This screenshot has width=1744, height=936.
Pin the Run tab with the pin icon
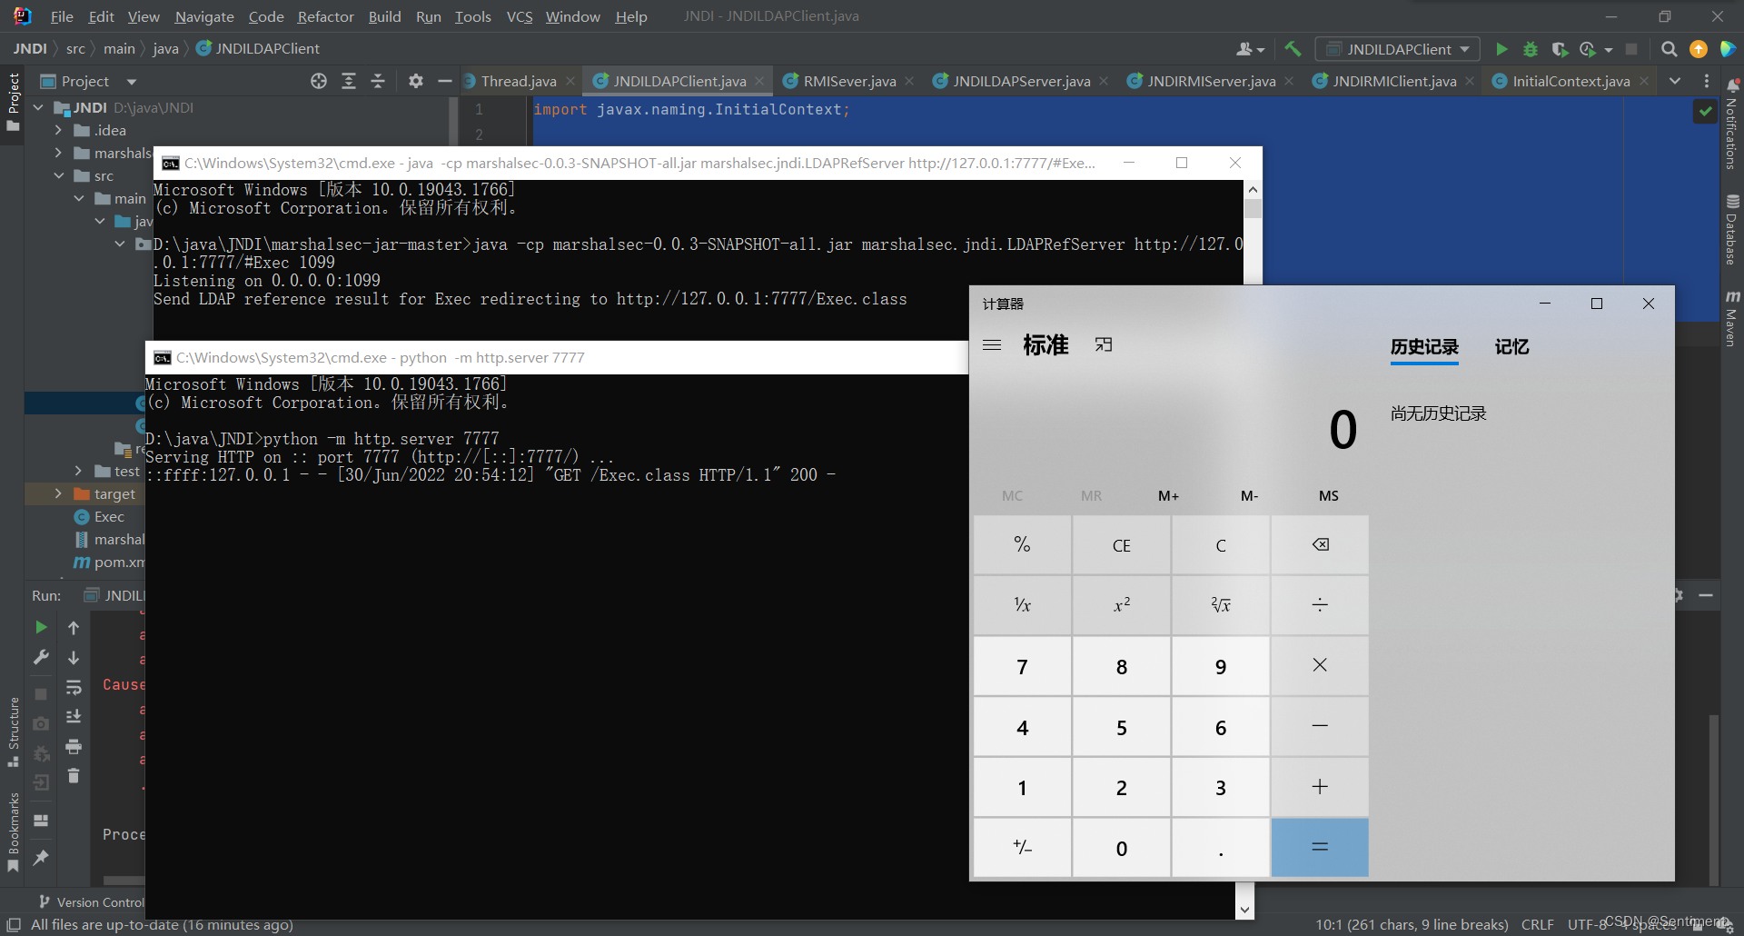41,857
